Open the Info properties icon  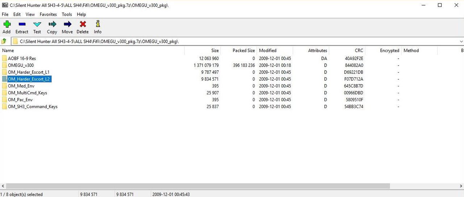98,24
